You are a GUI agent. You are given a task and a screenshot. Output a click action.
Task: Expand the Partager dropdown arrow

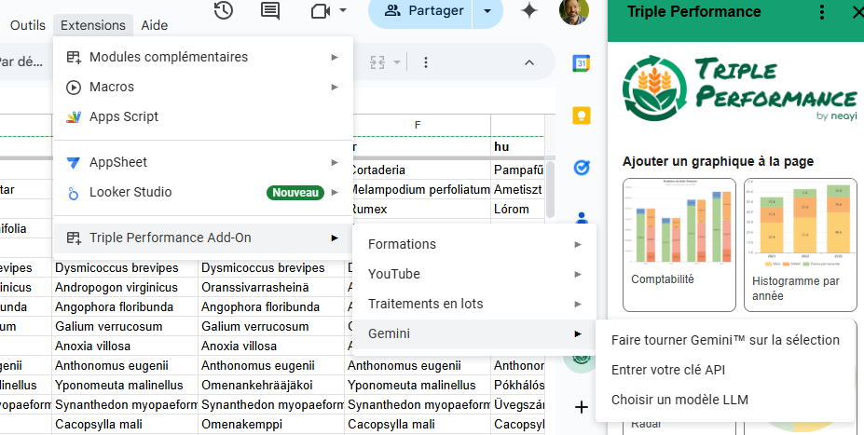point(487,11)
